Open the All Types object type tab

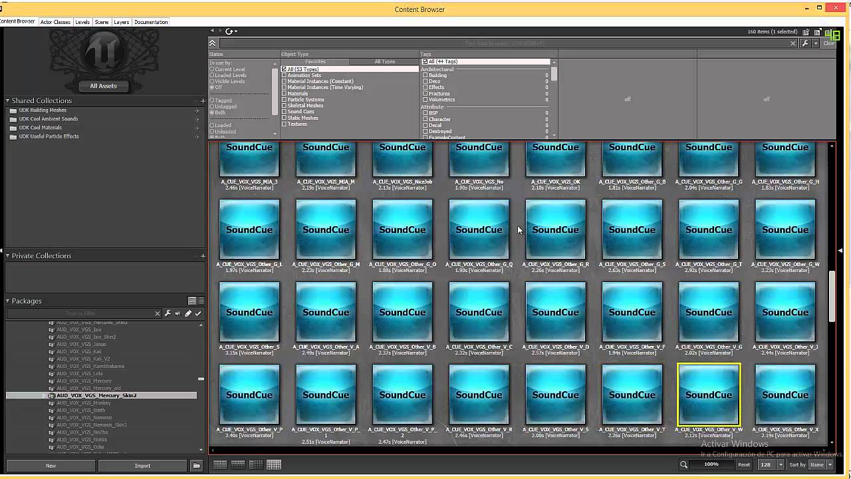[384, 62]
